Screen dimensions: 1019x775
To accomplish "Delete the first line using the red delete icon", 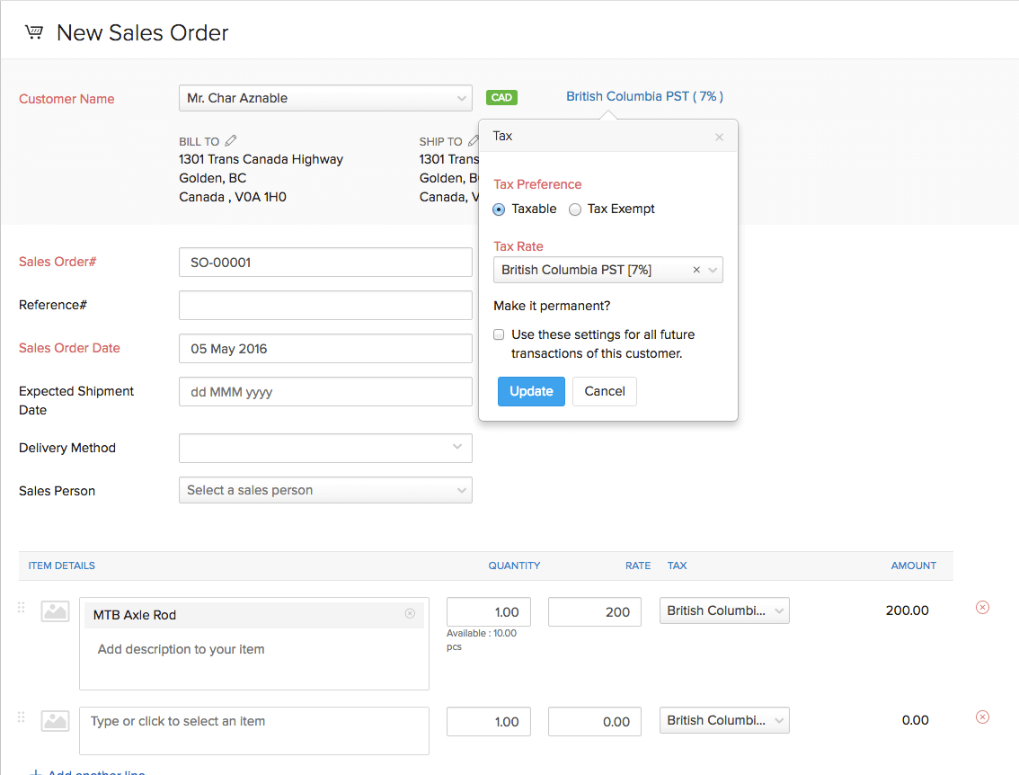I will pos(982,608).
